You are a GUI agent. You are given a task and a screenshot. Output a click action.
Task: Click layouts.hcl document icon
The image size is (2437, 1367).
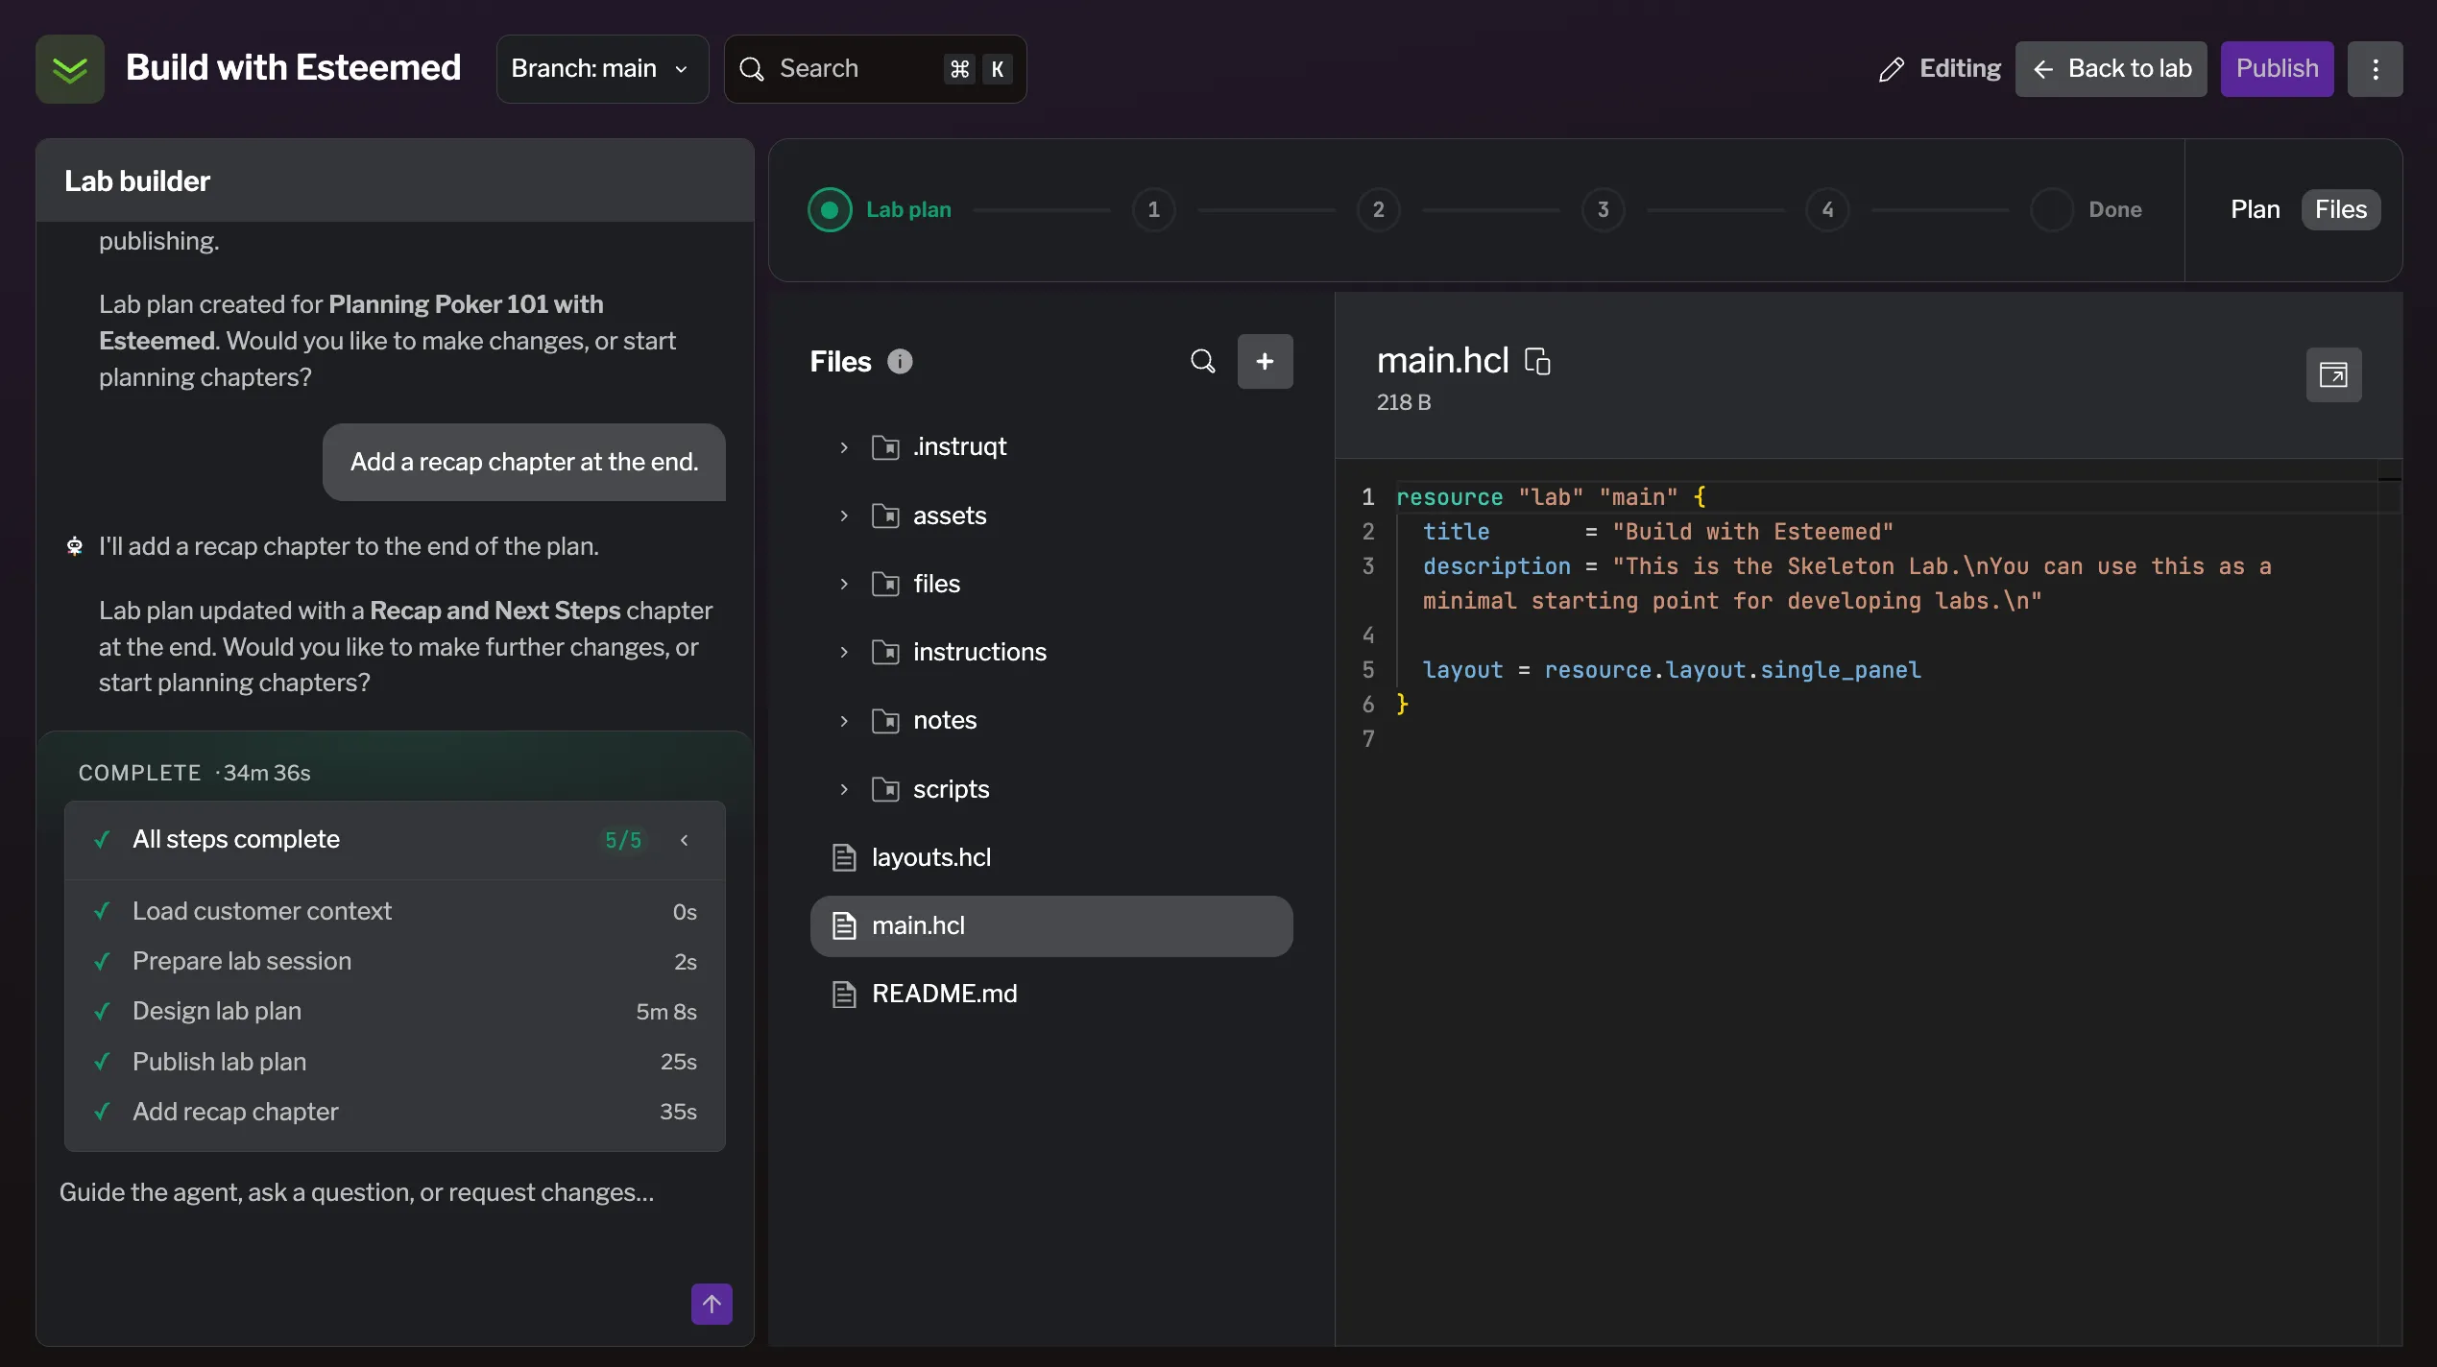(844, 857)
